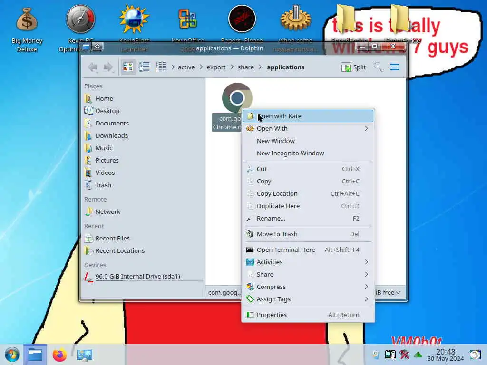This screenshot has height=365, width=487.
Task: Choose Move to Trash
Action: pyautogui.click(x=308, y=234)
